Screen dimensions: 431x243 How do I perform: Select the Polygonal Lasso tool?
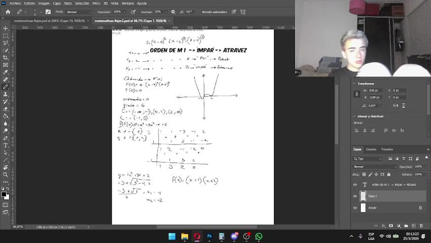[x=5, y=43]
